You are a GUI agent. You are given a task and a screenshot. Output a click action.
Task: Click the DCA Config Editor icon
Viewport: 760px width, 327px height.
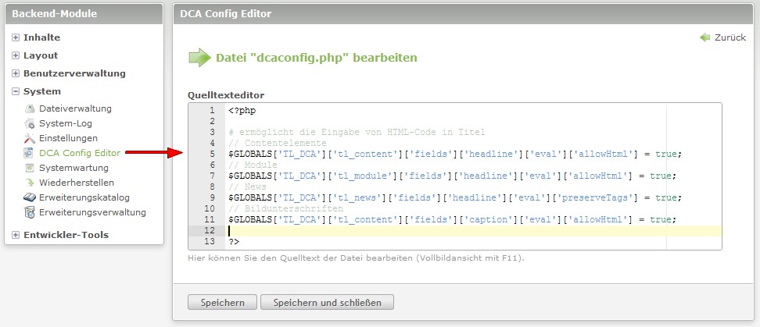[x=30, y=153]
